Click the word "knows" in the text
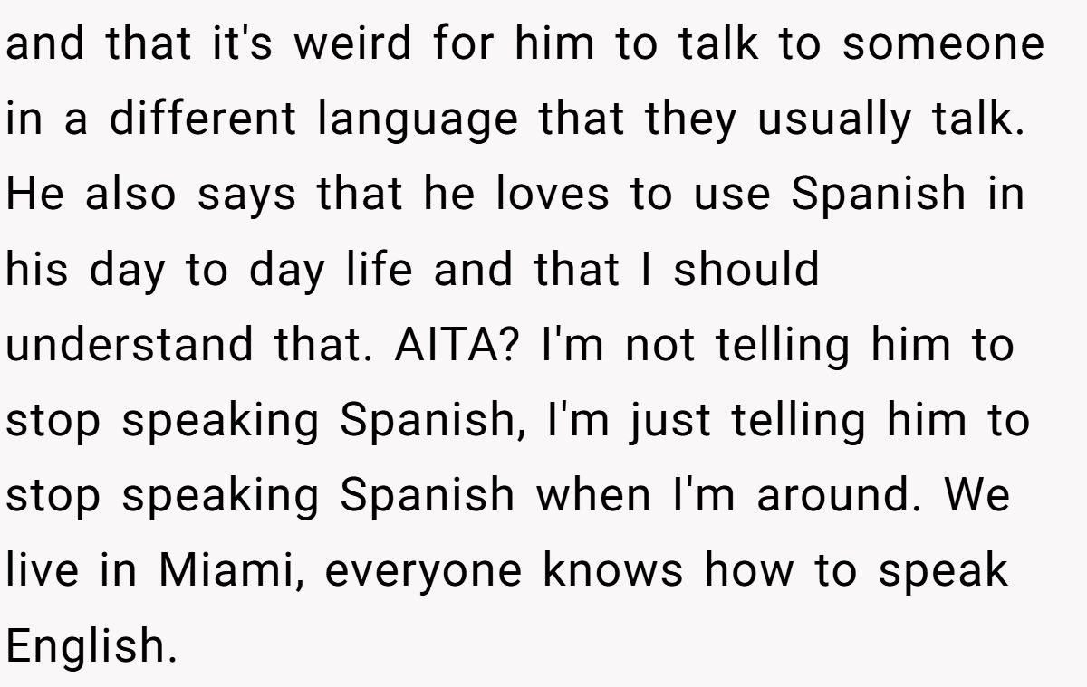The width and height of the screenshot is (1087, 687). [x=612, y=570]
